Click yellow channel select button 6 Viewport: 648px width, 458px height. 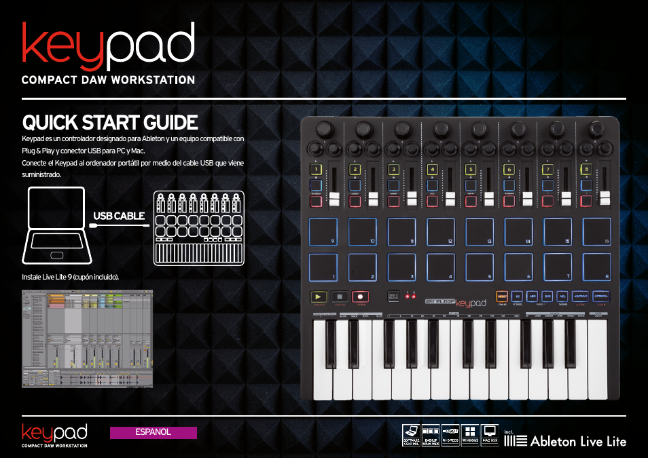coord(509,170)
